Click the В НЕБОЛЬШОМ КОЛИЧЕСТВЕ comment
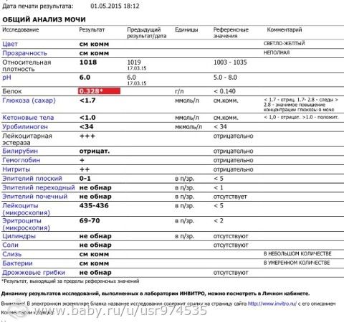 point(297,254)
